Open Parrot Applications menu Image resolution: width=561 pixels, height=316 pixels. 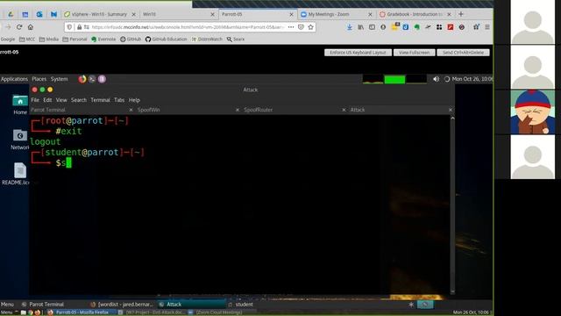coord(14,79)
